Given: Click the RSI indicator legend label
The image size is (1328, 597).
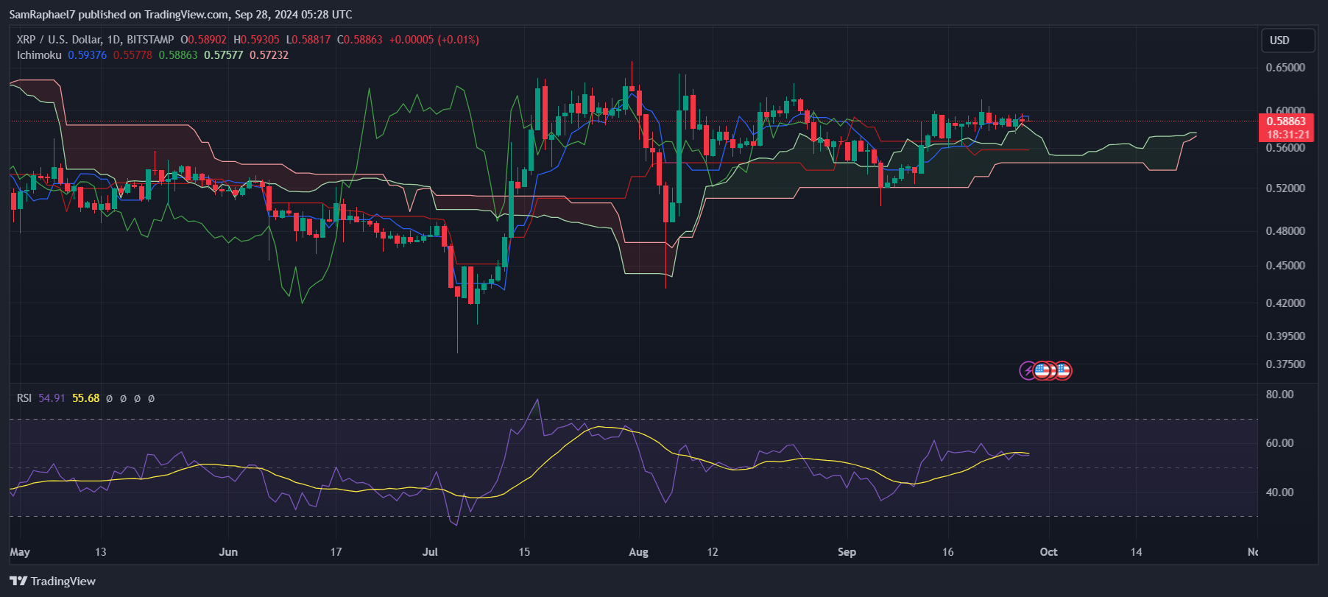Looking at the screenshot, I should pyautogui.click(x=24, y=398).
